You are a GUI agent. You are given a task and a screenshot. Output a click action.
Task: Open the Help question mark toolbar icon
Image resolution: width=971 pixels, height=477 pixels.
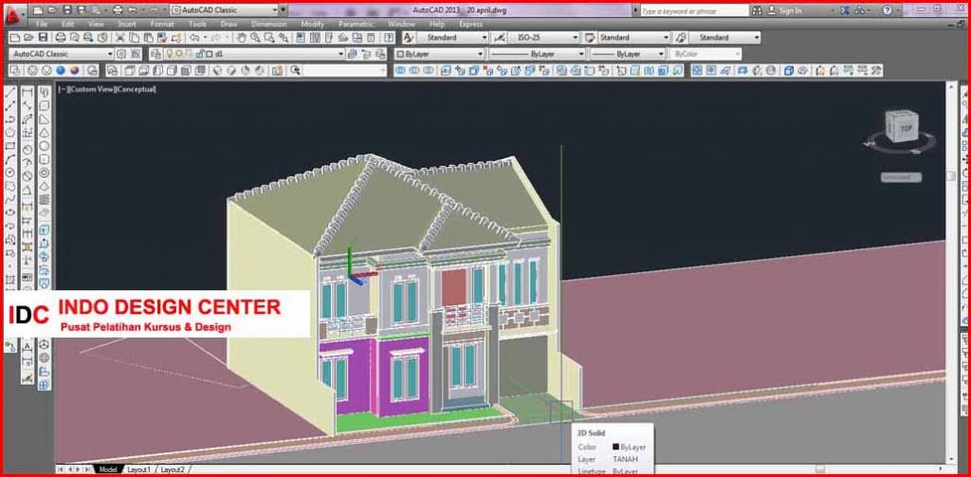tap(390, 38)
